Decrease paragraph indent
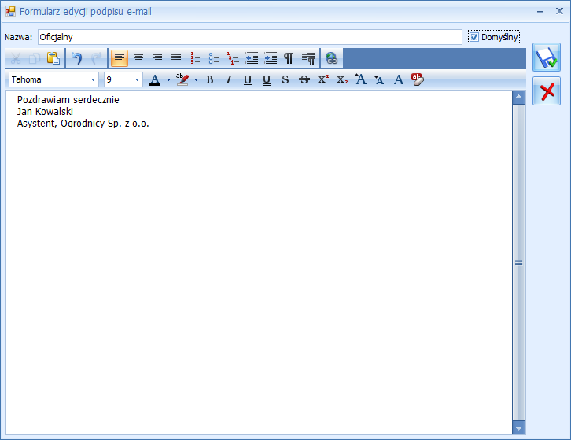 click(x=252, y=58)
